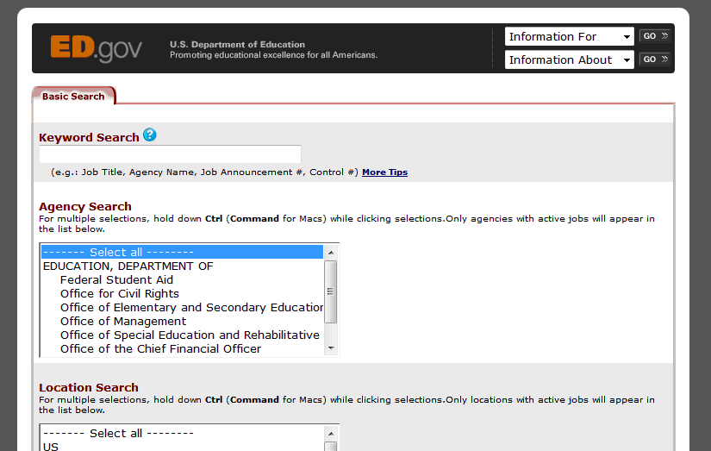The image size is (711, 451).
Task: Switch to the Basic Search tab
Action: (x=73, y=97)
